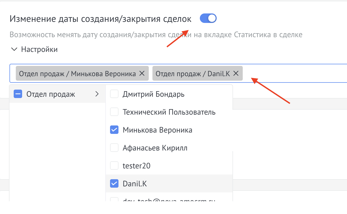Click the red arrow pointing at the toggle
The width and height of the screenshot is (347, 214).
[x=177, y=38]
